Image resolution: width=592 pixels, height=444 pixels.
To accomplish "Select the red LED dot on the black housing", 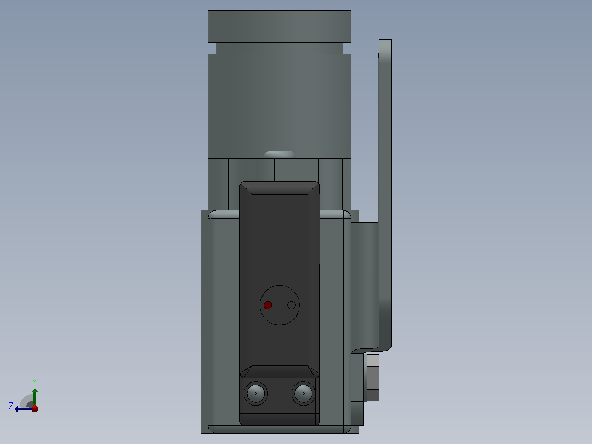I will click(x=267, y=305).
